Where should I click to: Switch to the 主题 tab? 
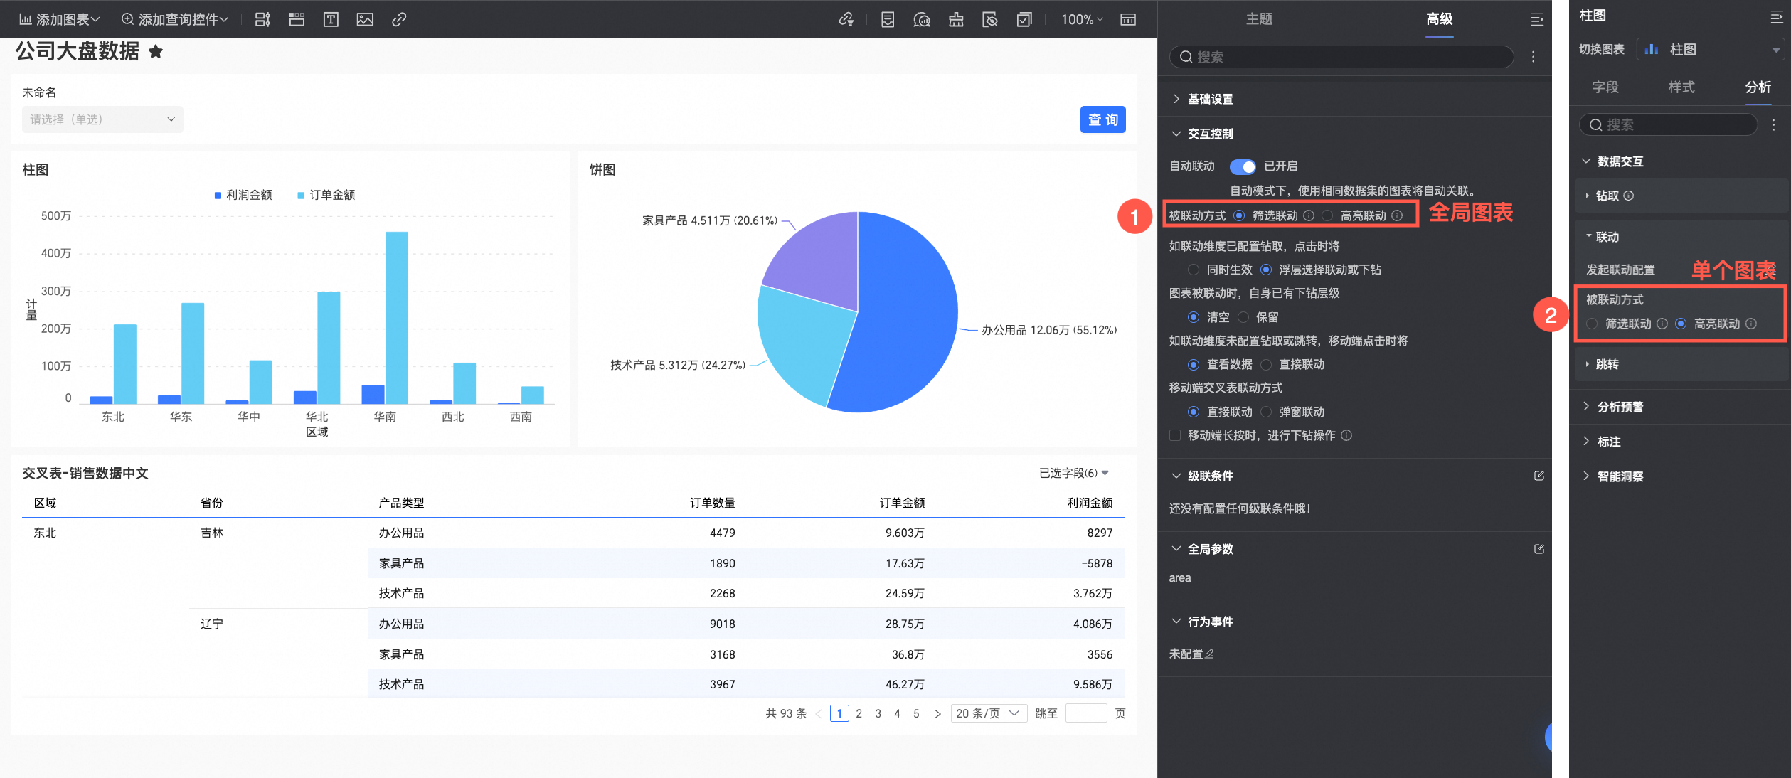[1258, 19]
